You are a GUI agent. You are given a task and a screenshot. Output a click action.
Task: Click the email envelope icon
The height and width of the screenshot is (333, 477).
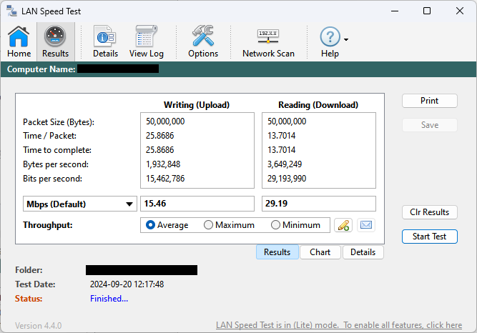[366, 225]
